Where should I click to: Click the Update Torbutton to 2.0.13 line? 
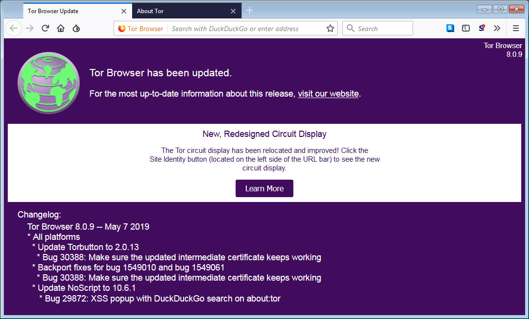tap(85, 247)
